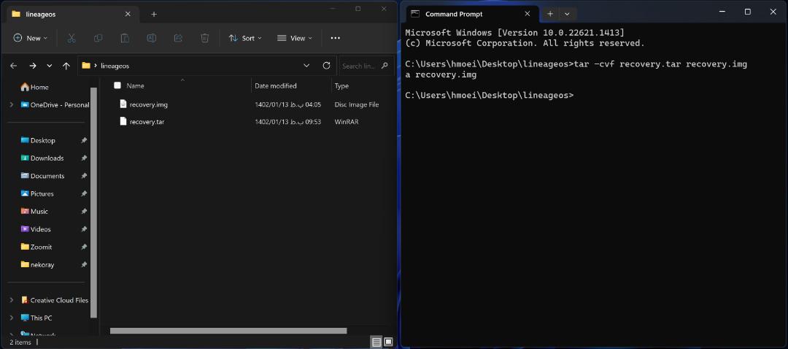Open the New item button
788x349 pixels.
click(30, 38)
